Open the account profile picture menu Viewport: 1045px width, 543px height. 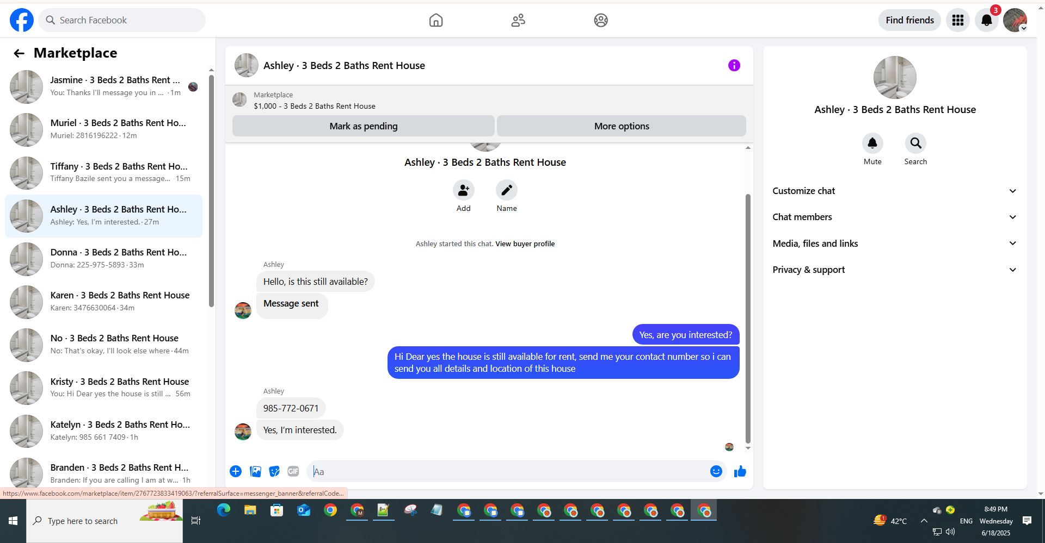[1015, 20]
